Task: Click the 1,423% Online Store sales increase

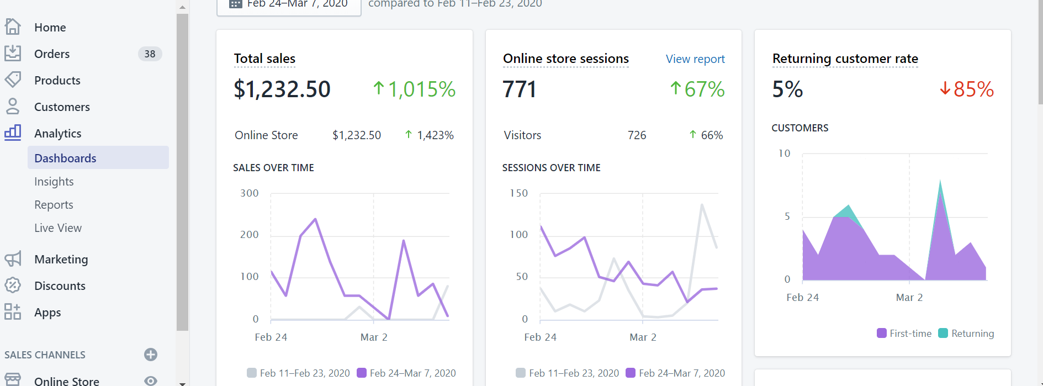Action: (x=430, y=135)
